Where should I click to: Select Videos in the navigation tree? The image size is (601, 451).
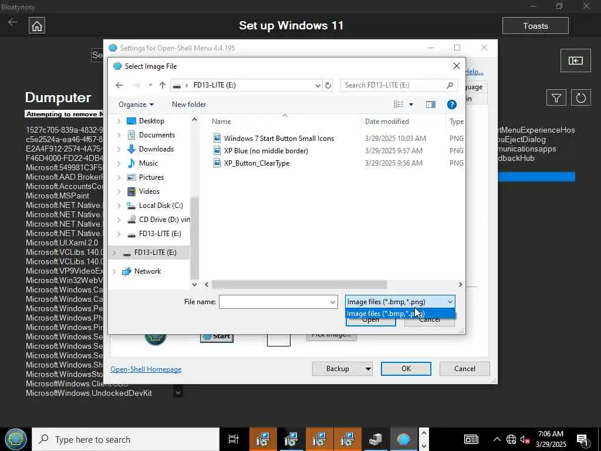(x=149, y=191)
